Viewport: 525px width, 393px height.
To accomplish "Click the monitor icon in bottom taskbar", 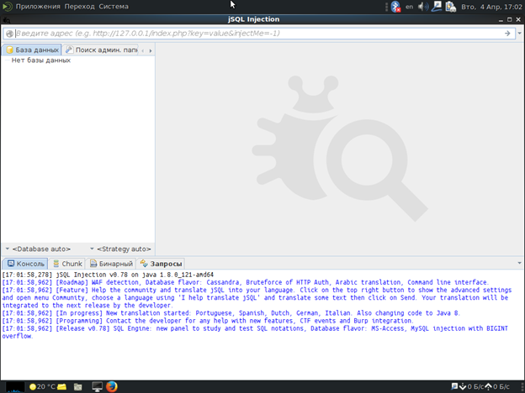I will click(96, 386).
